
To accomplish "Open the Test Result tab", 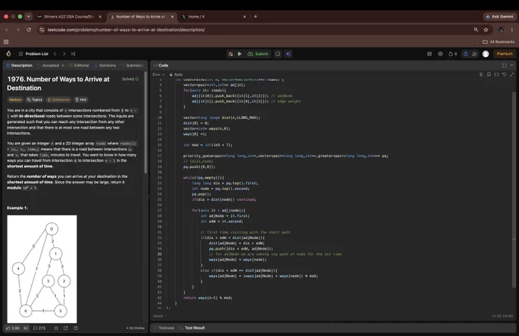I will pyautogui.click(x=192, y=328).
